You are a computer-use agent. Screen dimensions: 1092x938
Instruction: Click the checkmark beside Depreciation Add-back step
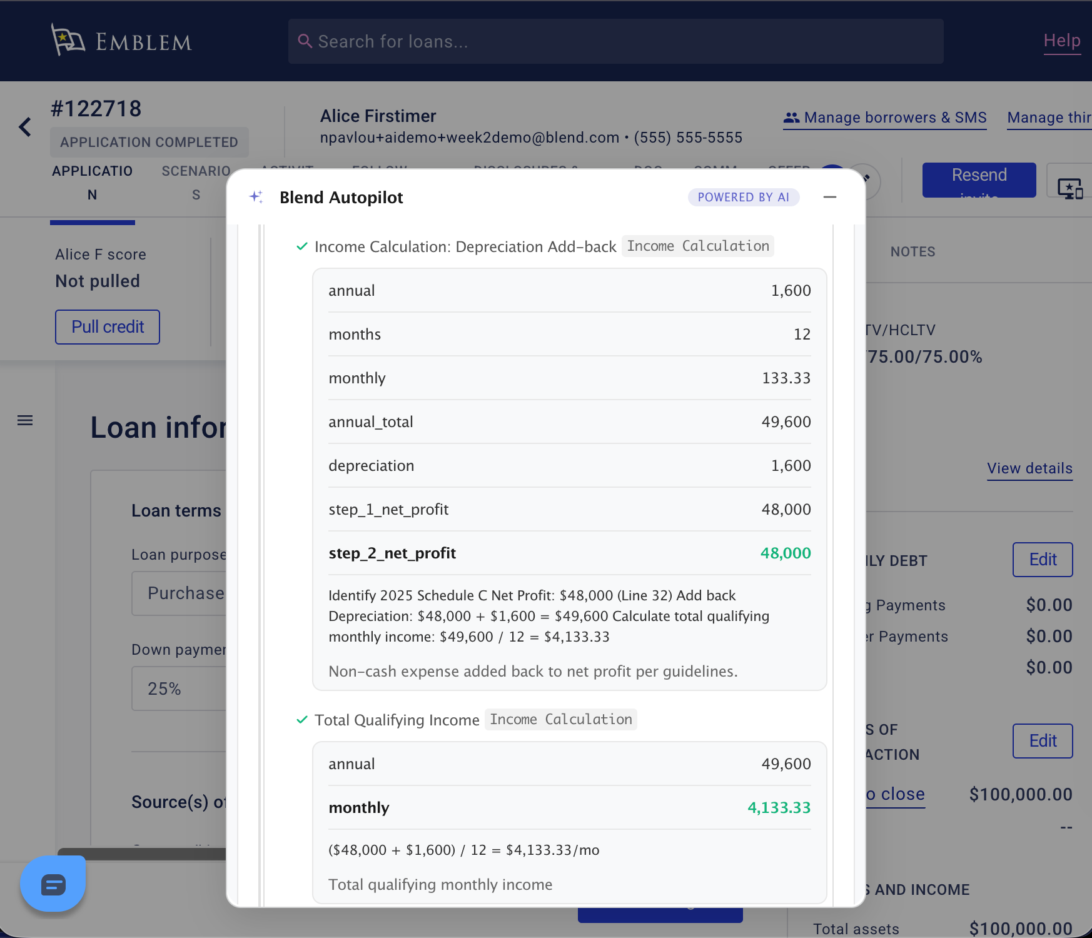(x=302, y=246)
